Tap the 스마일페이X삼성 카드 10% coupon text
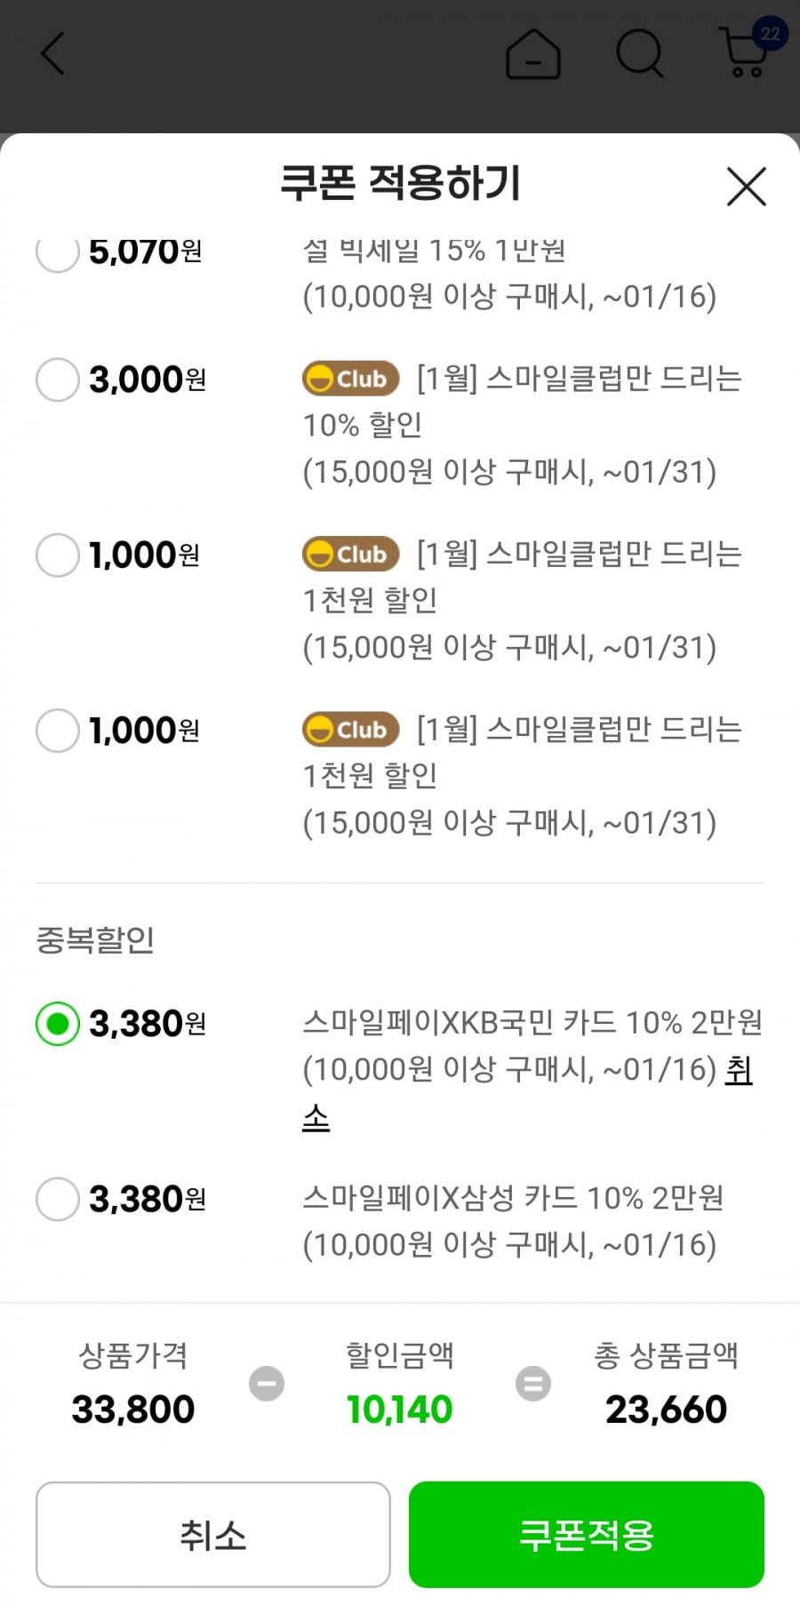Screen dimensions: 800x1605 click(x=513, y=1199)
